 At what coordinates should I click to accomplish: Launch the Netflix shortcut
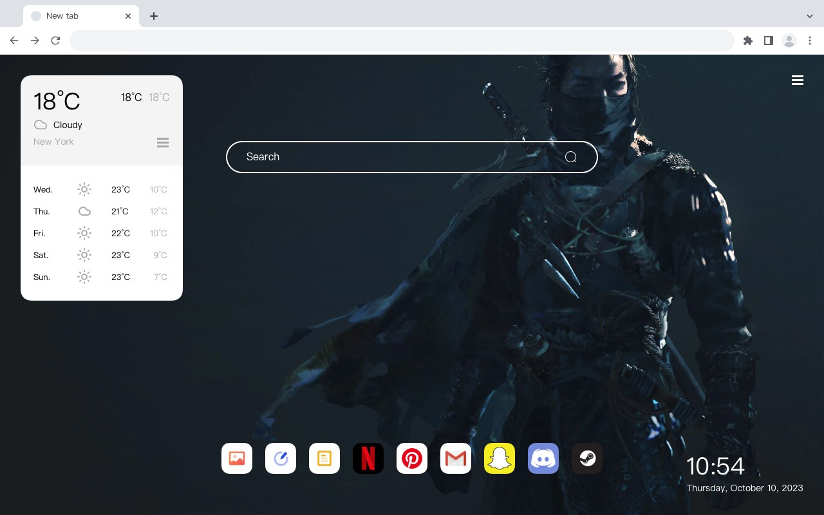[368, 458]
